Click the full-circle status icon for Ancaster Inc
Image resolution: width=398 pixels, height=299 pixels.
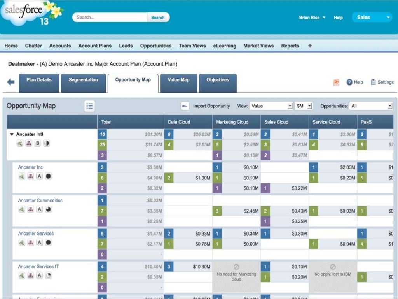[48, 176]
